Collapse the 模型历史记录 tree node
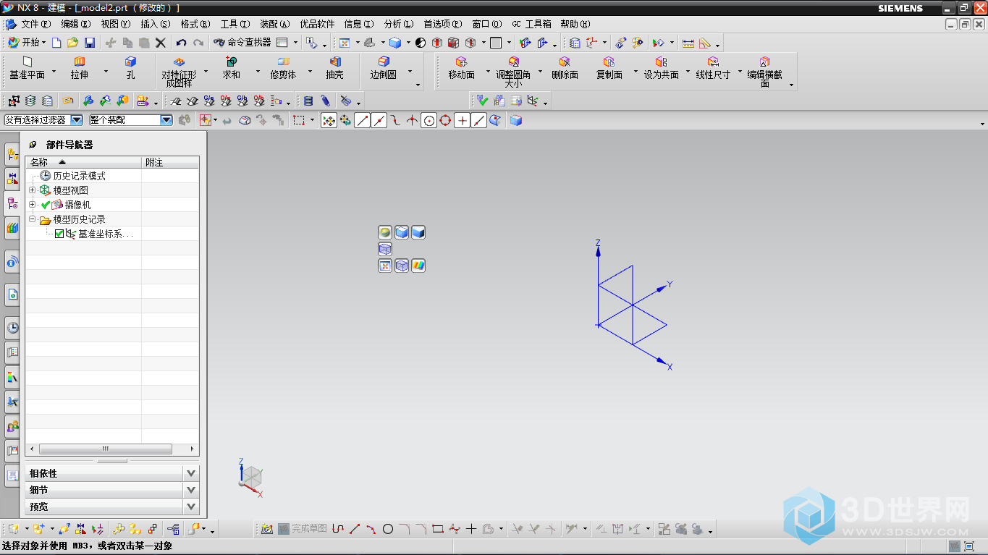 pyautogui.click(x=32, y=219)
